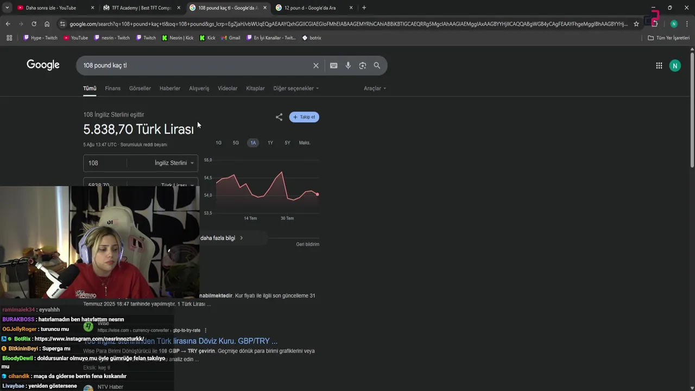Image resolution: width=695 pixels, height=391 pixels.
Task: Select the Maks. chart range
Action: [305, 143]
